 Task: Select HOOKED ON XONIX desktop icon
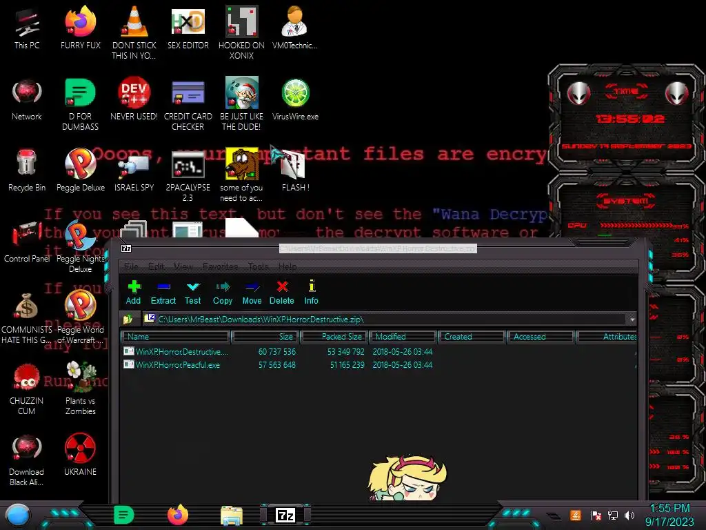point(241,33)
